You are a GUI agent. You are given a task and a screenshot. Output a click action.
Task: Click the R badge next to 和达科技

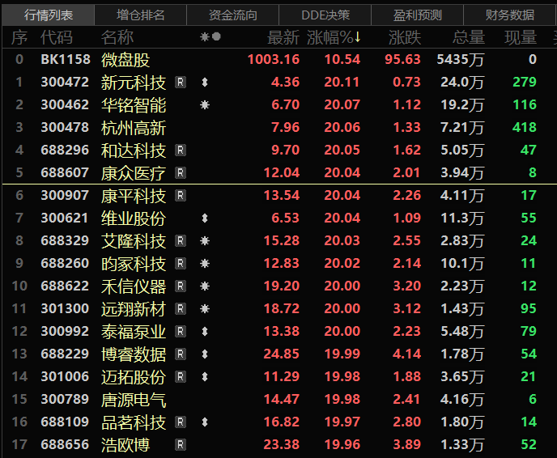click(x=181, y=151)
